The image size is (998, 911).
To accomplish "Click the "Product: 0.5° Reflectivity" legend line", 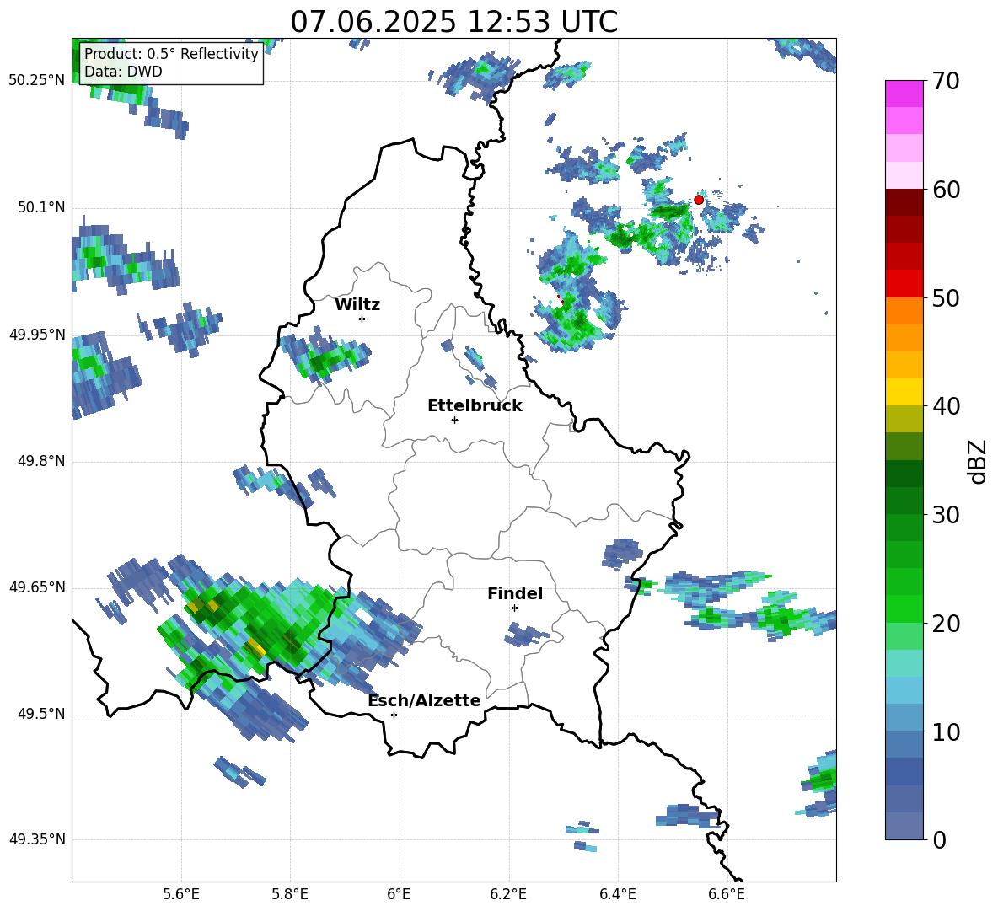I will [171, 53].
